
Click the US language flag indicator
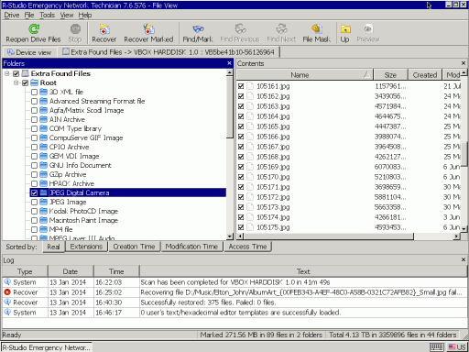coord(453,347)
